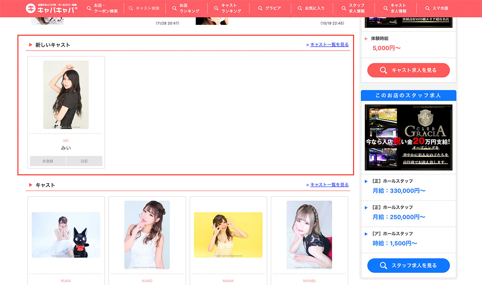Open the みい cast photo thumbnail
This screenshot has width=482, height=285.
[66, 95]
